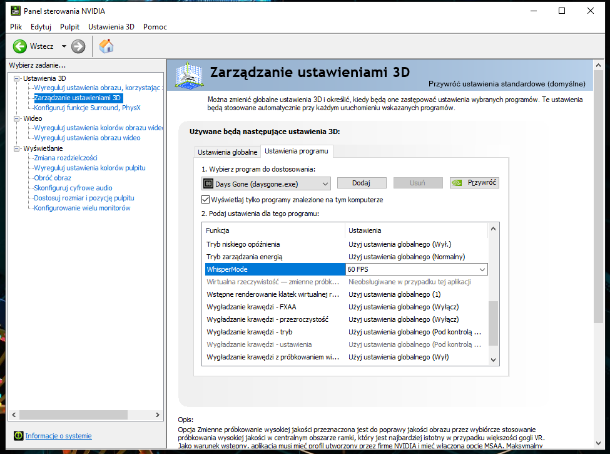610x454 pixels.
Task: Open the Pomoc menu
Action: tap(155, 27)
